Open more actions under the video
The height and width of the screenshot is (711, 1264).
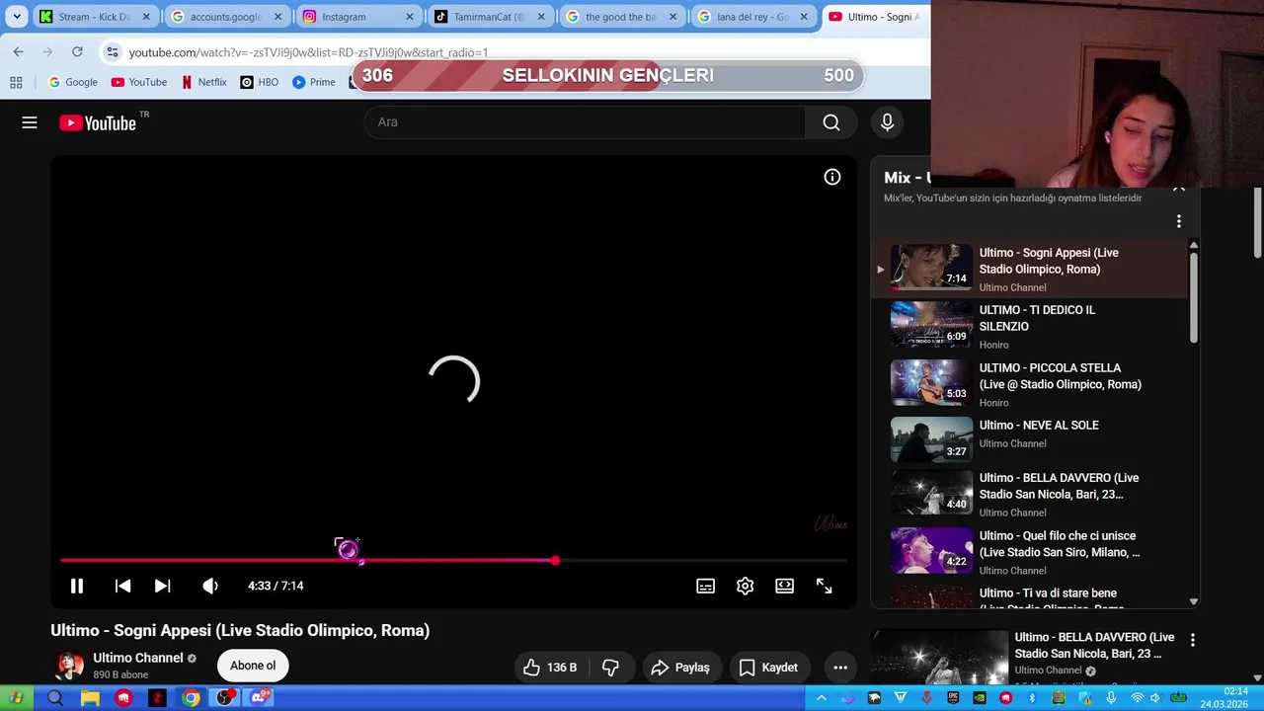(840, 668)
